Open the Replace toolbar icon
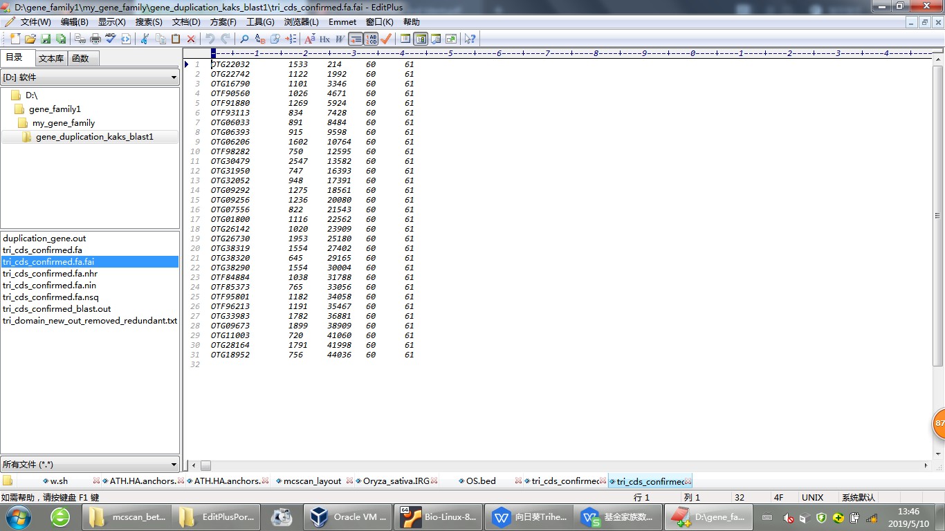Screen dimensions: 945x531 click(x=260, y=39)
